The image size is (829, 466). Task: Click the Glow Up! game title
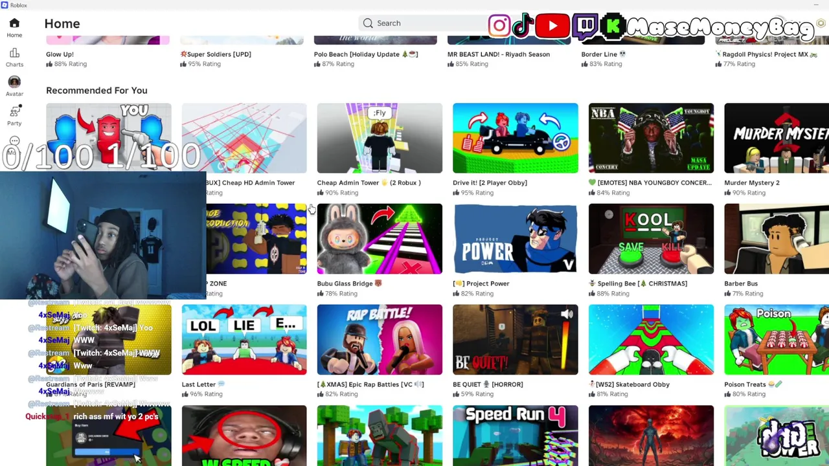[x=60, y=54]
